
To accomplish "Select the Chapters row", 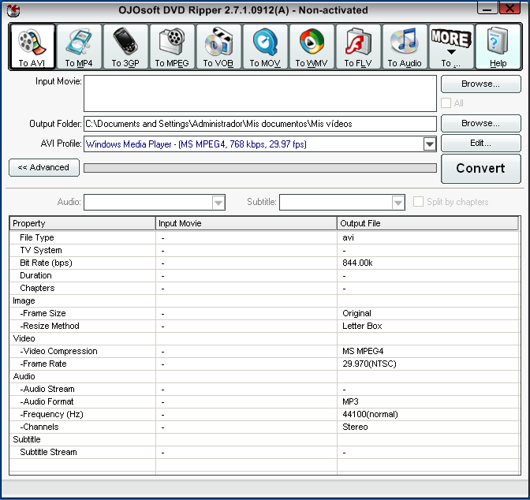I will [264, 289].
